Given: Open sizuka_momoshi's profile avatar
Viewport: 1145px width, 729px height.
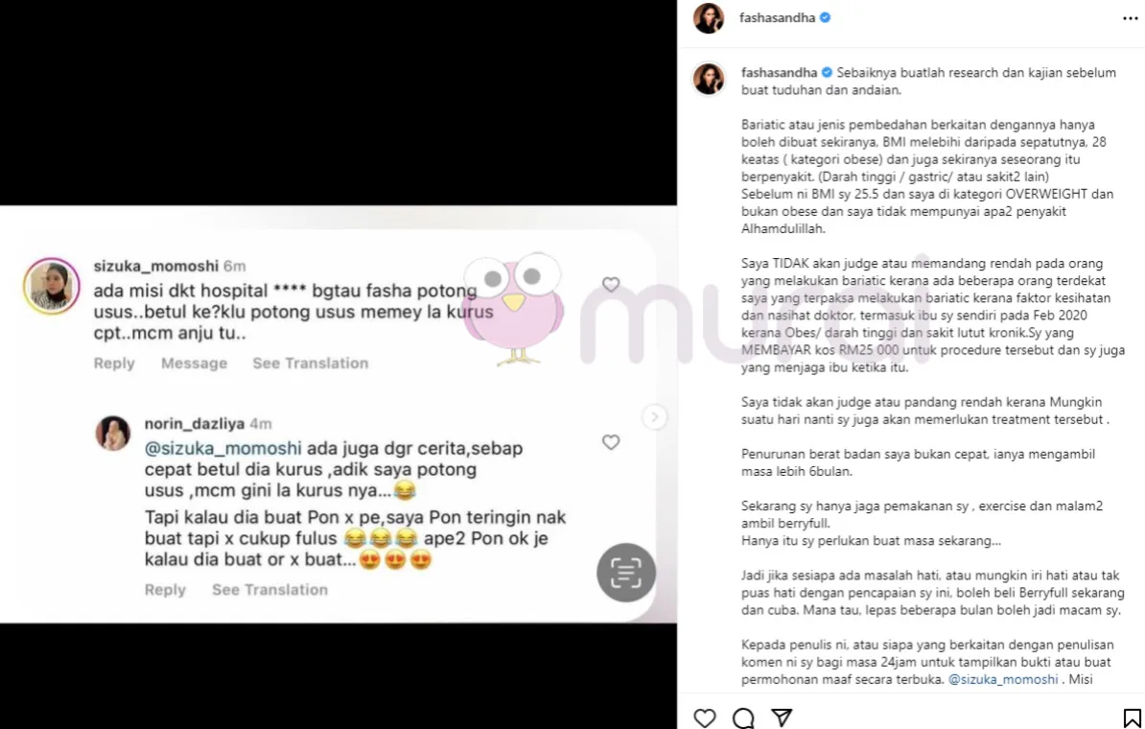Looking at the screenshot, I should click(51, 286).
